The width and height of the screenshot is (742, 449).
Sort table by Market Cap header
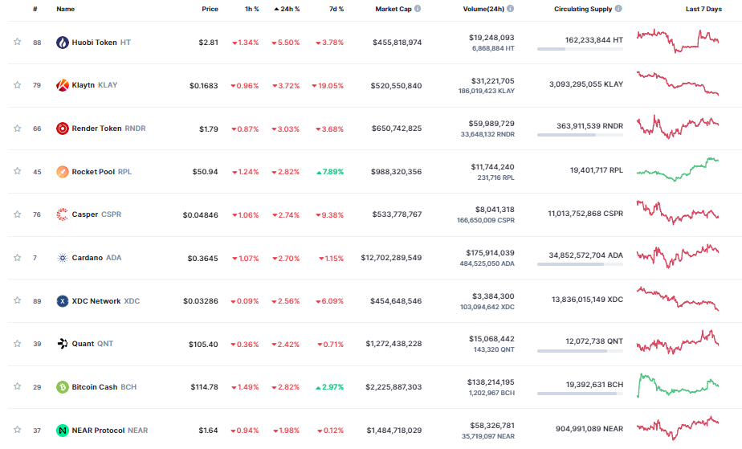click(x=393, y=9)
